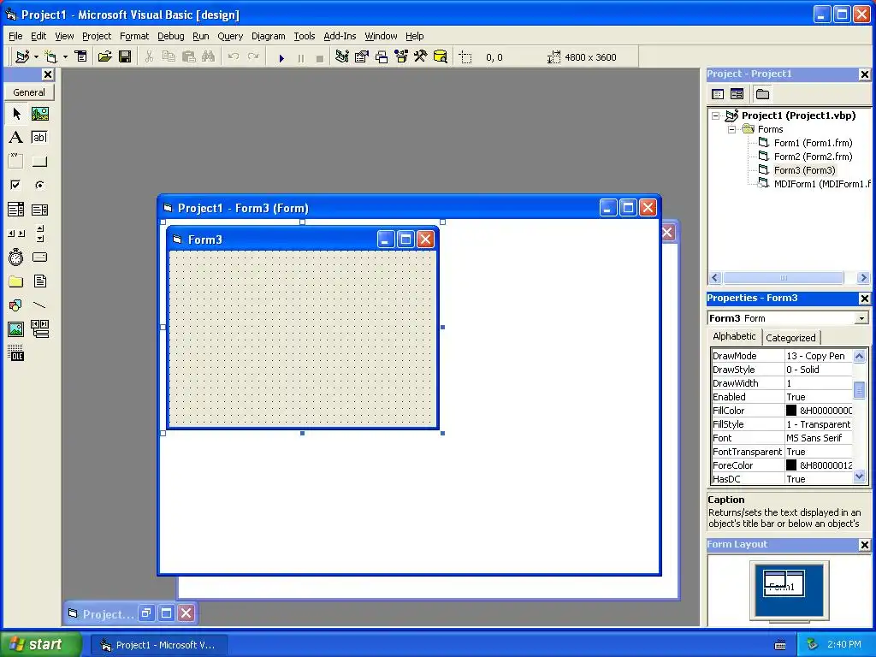Open the Add Form dropdown arrow
The width and height of the screenshot is (876, 657).
click(x=65, y=57)
